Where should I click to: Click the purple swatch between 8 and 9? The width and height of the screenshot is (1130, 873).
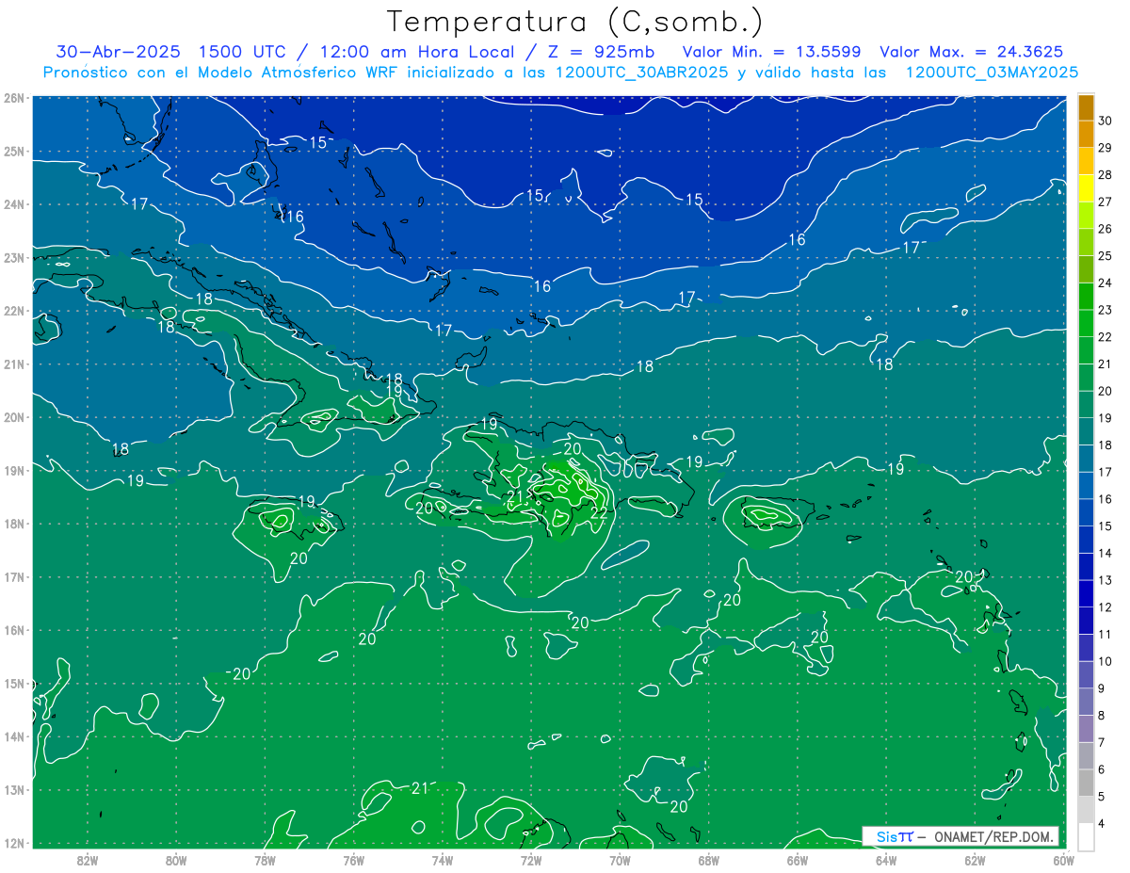point(1086,703)
